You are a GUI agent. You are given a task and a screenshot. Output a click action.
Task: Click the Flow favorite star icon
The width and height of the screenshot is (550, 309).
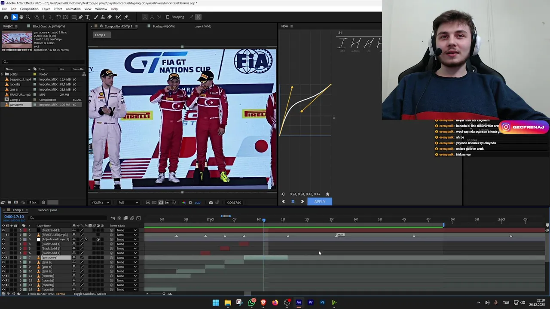pos(327,194)
